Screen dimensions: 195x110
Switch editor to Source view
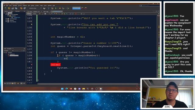click(29, 14)
